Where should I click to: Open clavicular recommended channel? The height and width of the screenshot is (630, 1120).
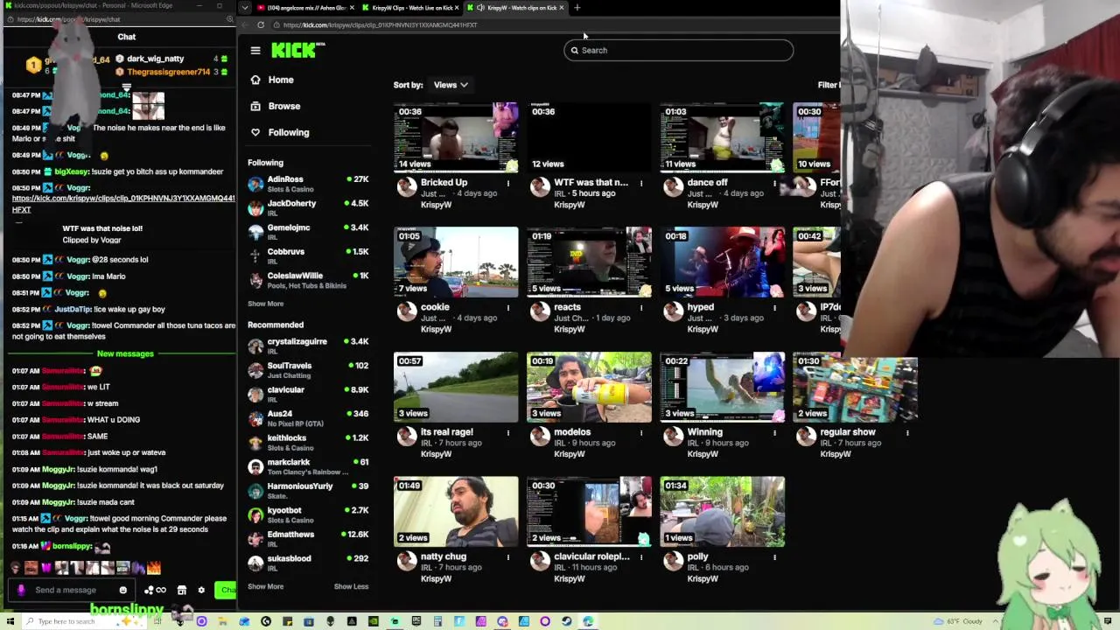[308, 394]
